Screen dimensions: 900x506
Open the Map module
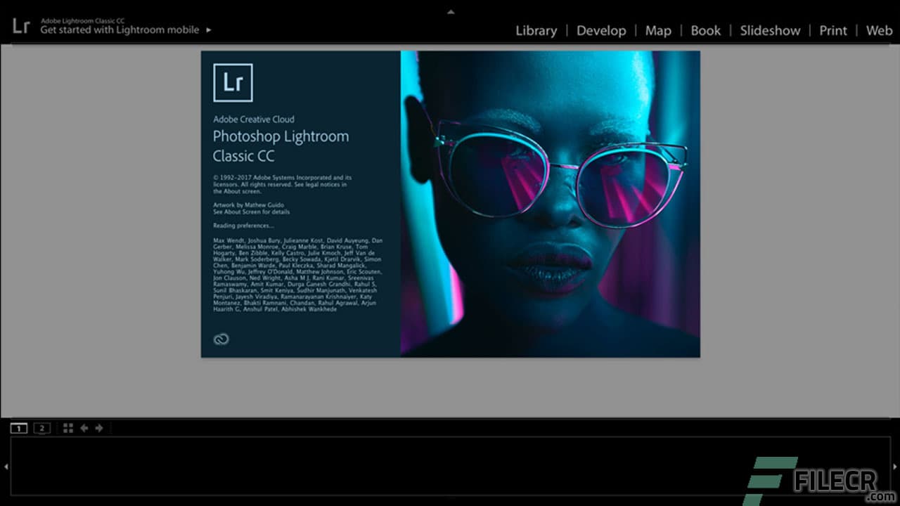coord(658,30)
